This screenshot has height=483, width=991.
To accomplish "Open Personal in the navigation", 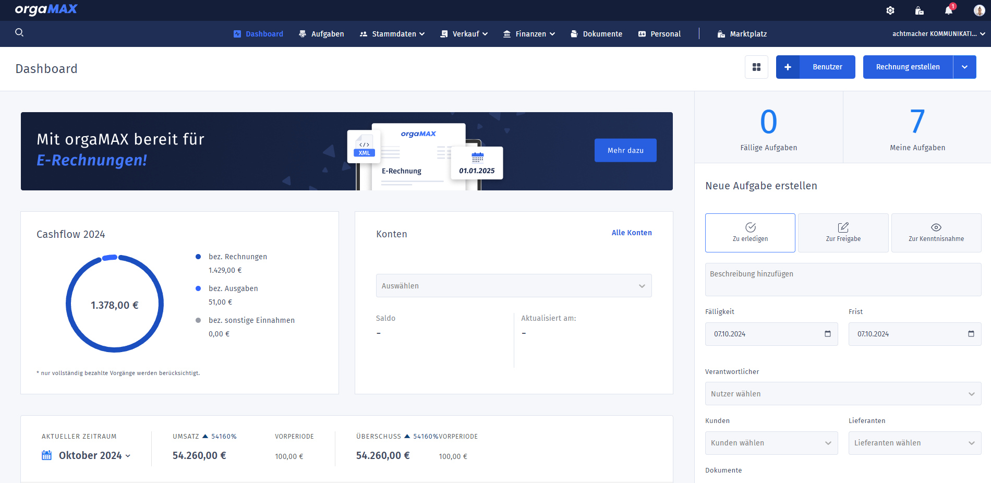I will click(x=659, y=34).
